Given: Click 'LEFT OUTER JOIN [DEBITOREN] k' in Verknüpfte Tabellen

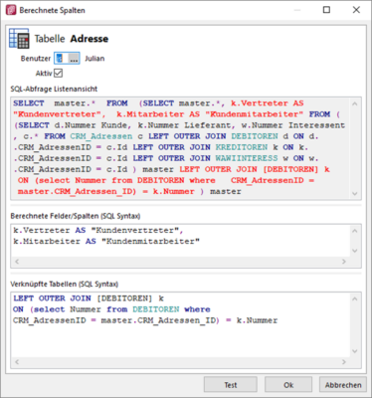Looking at the screenshot, I should pos(89,298).
